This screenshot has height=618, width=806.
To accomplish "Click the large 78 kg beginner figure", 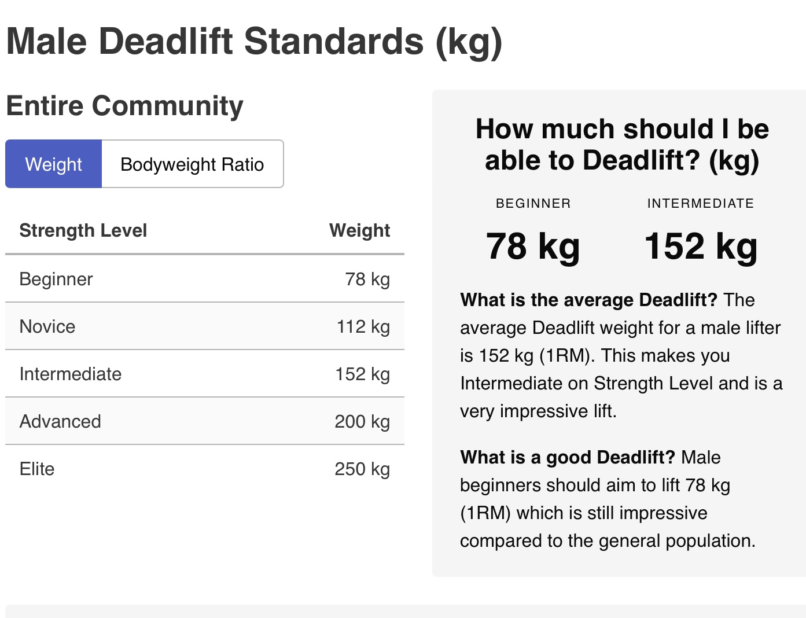I will tap(533, 247).
